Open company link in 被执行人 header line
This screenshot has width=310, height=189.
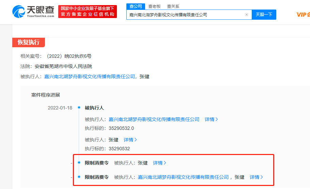(x=90, y=76)
